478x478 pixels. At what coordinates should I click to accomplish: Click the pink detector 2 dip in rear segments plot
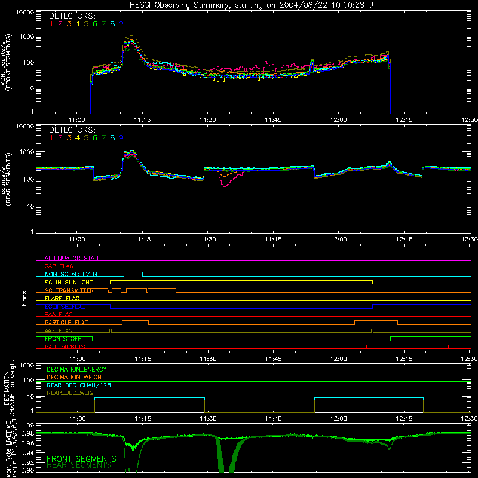[x=226, y=180]
